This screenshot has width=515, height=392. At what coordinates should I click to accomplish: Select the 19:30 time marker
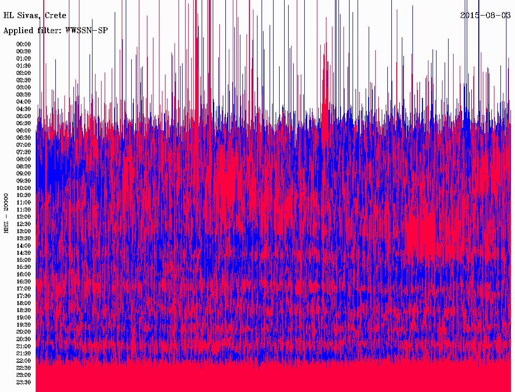click(x=24, y=325)
